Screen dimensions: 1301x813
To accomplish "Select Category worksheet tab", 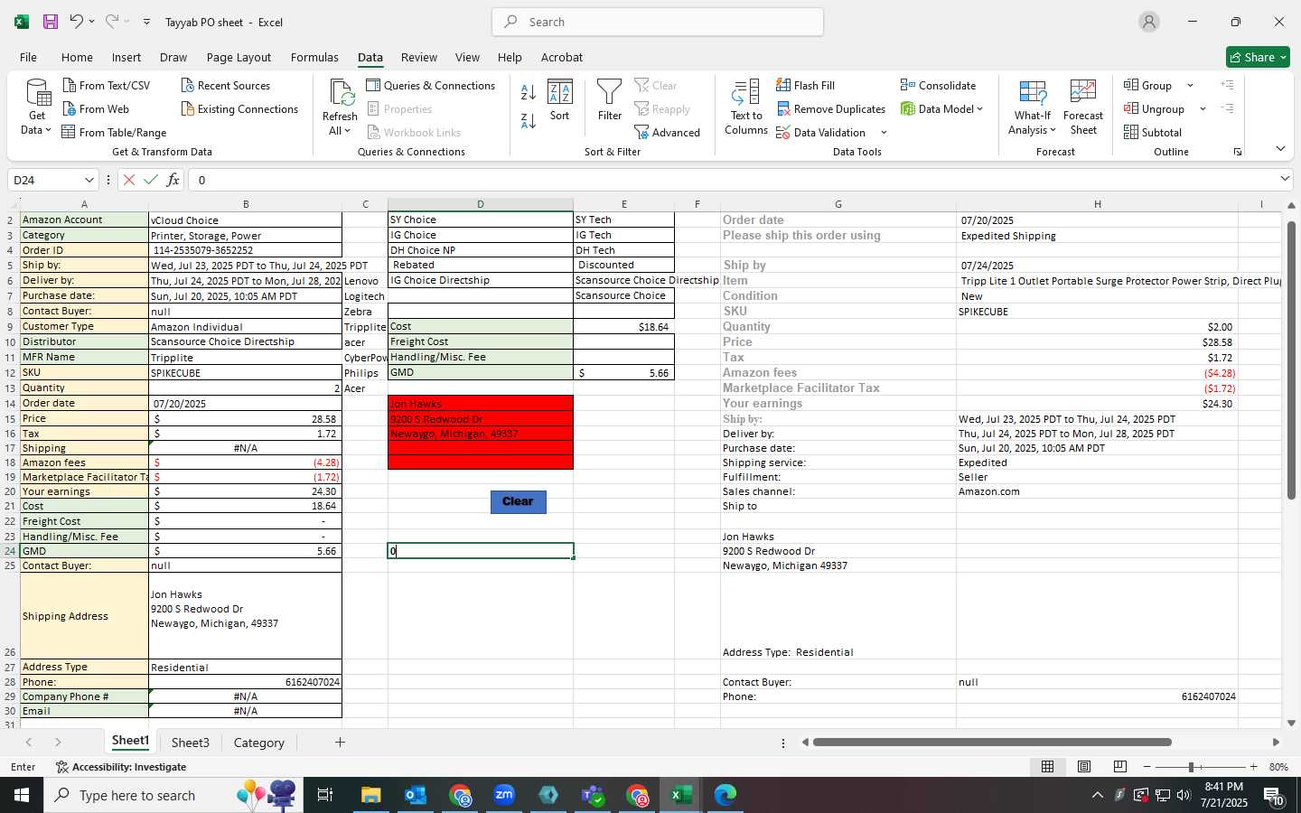I will click(x=258, y=743).
